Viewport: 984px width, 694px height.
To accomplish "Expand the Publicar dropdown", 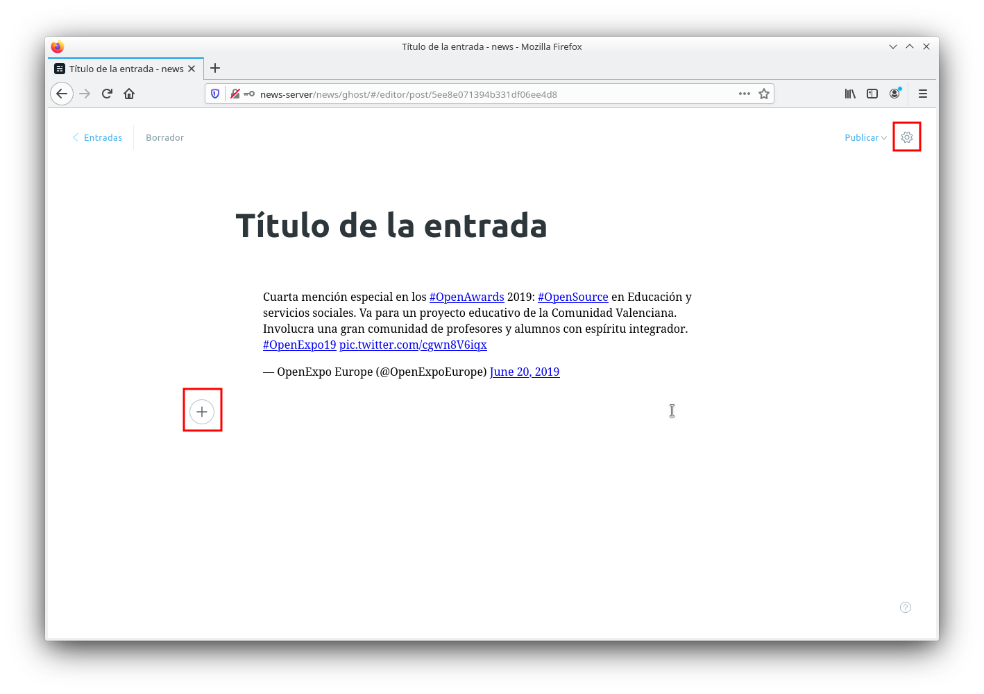I will (x=865, y=137).
